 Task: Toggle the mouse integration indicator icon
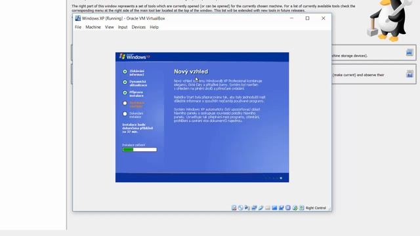[x=295, y=208]
